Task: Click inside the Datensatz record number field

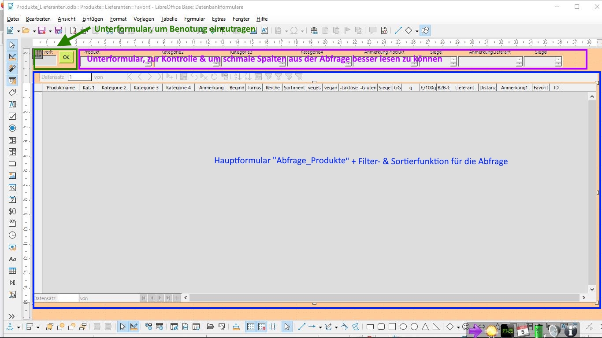Action: (x=79, y=77)
